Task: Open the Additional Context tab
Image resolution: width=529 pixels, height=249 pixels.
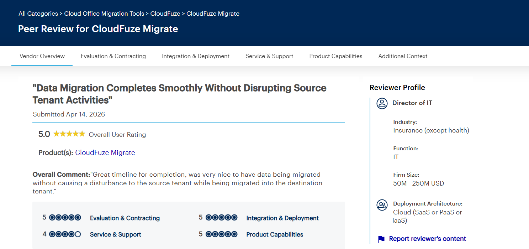Action: click(x=403, y=56)
